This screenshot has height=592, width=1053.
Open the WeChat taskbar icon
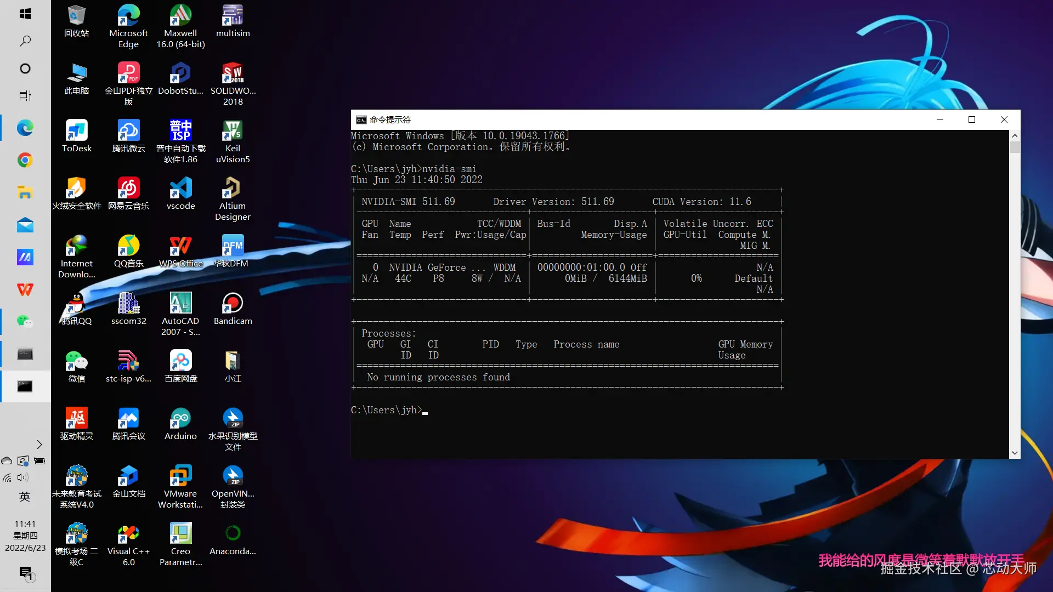25,321
